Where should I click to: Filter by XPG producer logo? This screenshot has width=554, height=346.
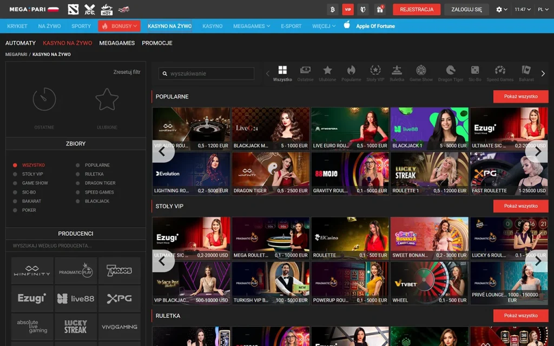(120, 298)
